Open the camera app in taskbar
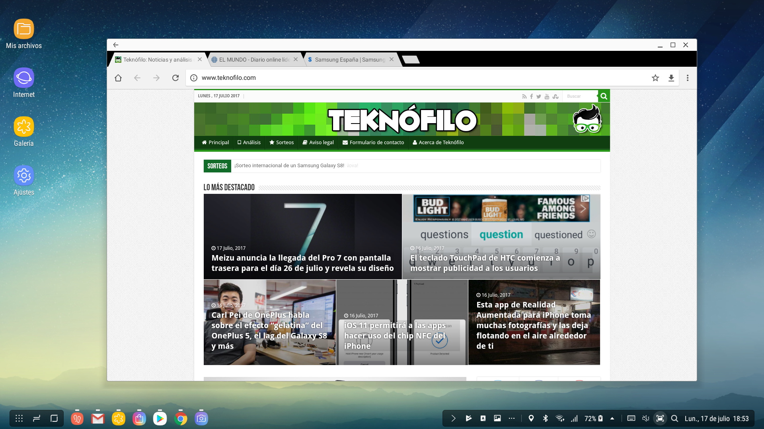 tap(201, 418)
